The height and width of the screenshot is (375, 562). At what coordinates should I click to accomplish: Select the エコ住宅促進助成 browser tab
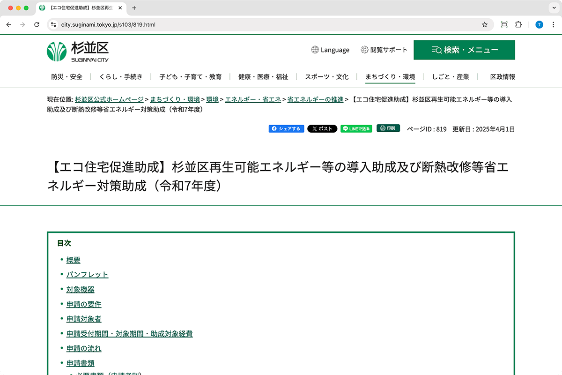point(81,8)
